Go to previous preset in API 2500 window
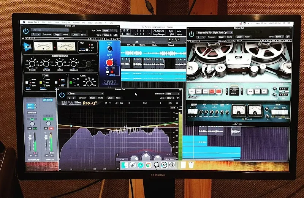This screenshot has height=198, width=304. (33, 35)
